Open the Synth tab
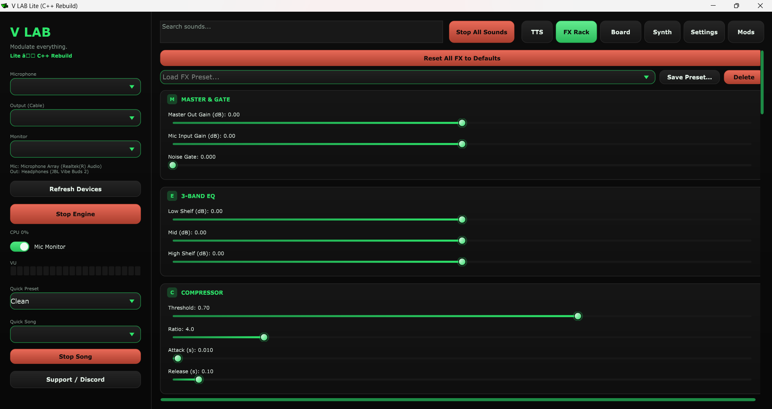 coord(662,32)
